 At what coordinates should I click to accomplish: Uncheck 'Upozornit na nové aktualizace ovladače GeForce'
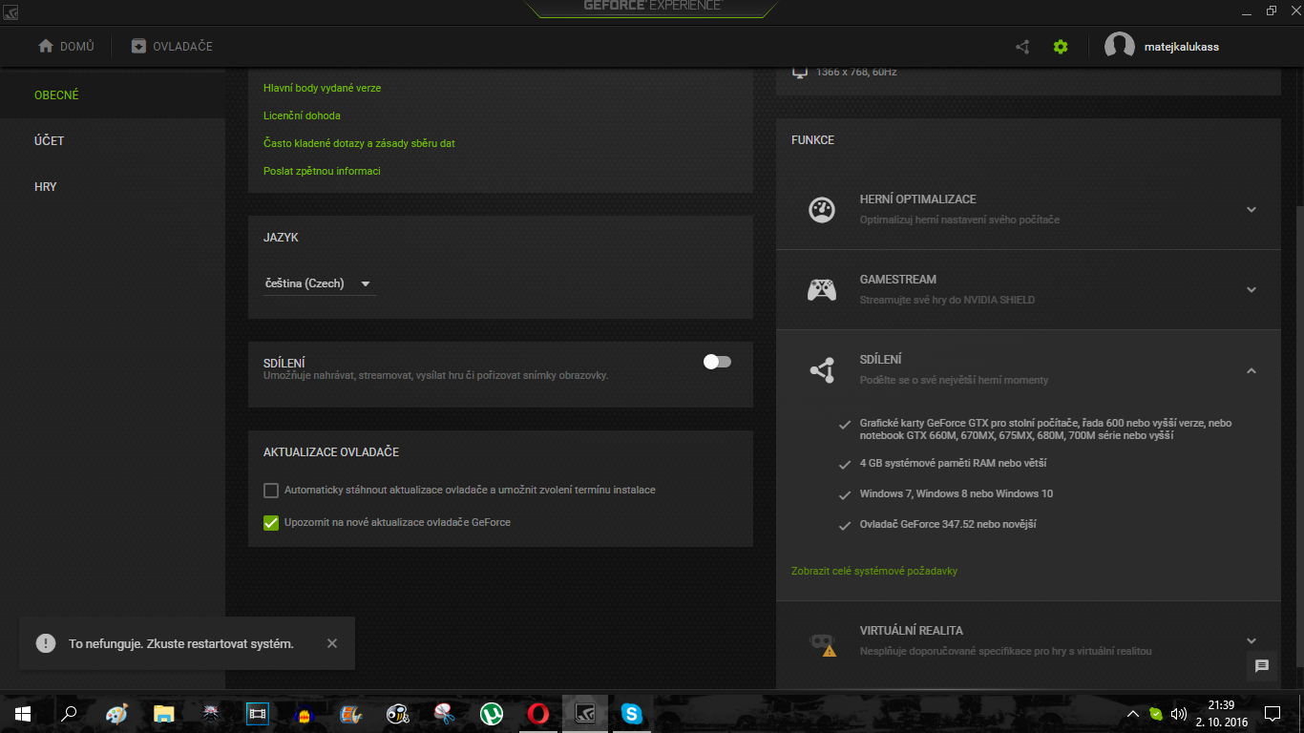[271, 522]
